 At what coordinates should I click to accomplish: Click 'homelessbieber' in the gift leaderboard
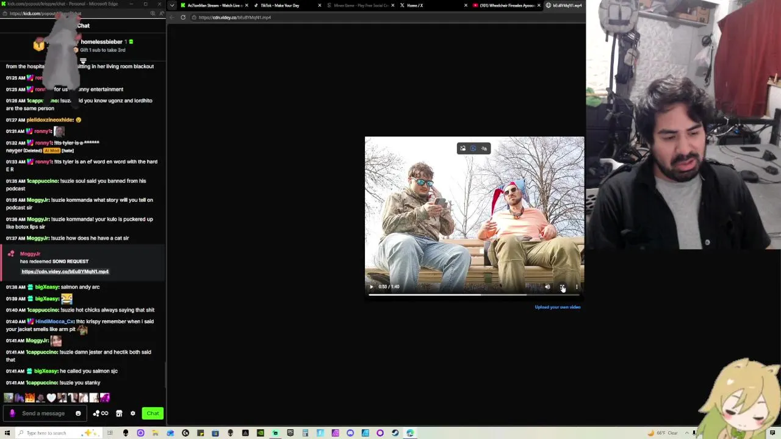[x=101, y=42]
